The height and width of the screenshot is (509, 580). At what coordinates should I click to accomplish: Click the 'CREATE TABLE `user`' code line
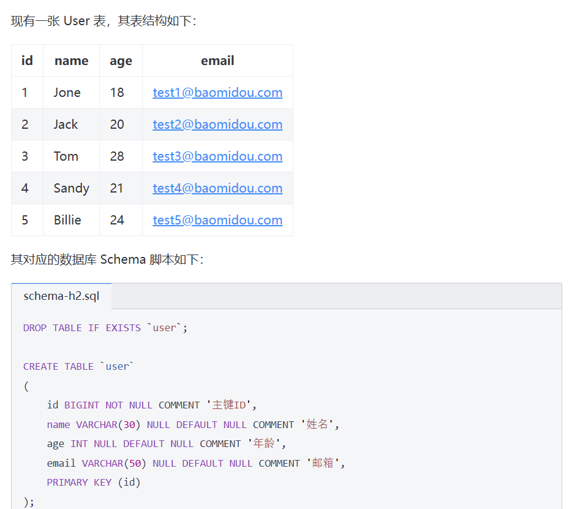[78, 366]
